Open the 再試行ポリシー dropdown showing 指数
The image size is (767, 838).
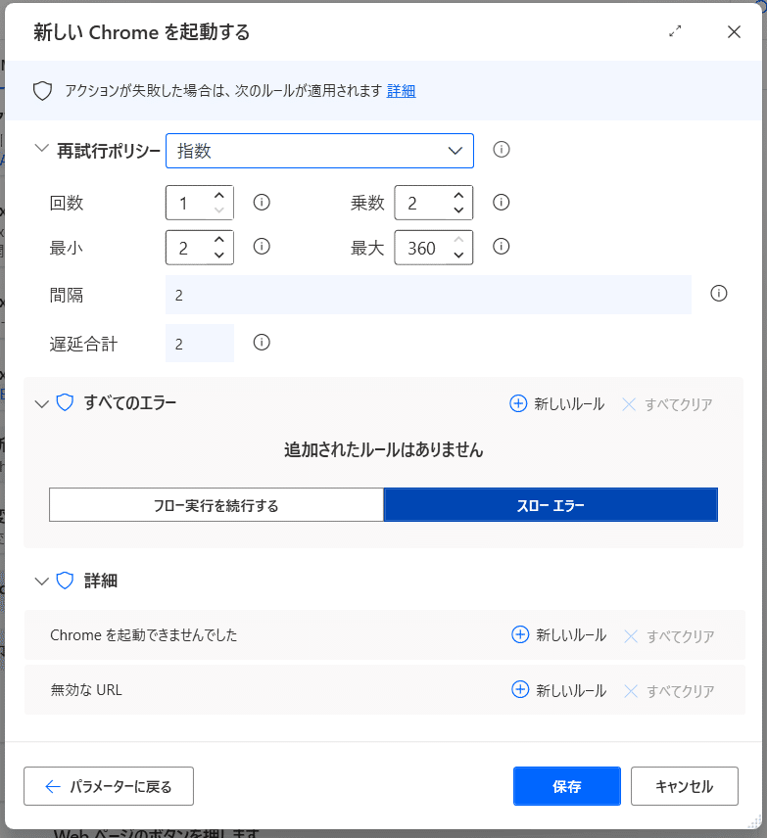click(x=319, y=151)
